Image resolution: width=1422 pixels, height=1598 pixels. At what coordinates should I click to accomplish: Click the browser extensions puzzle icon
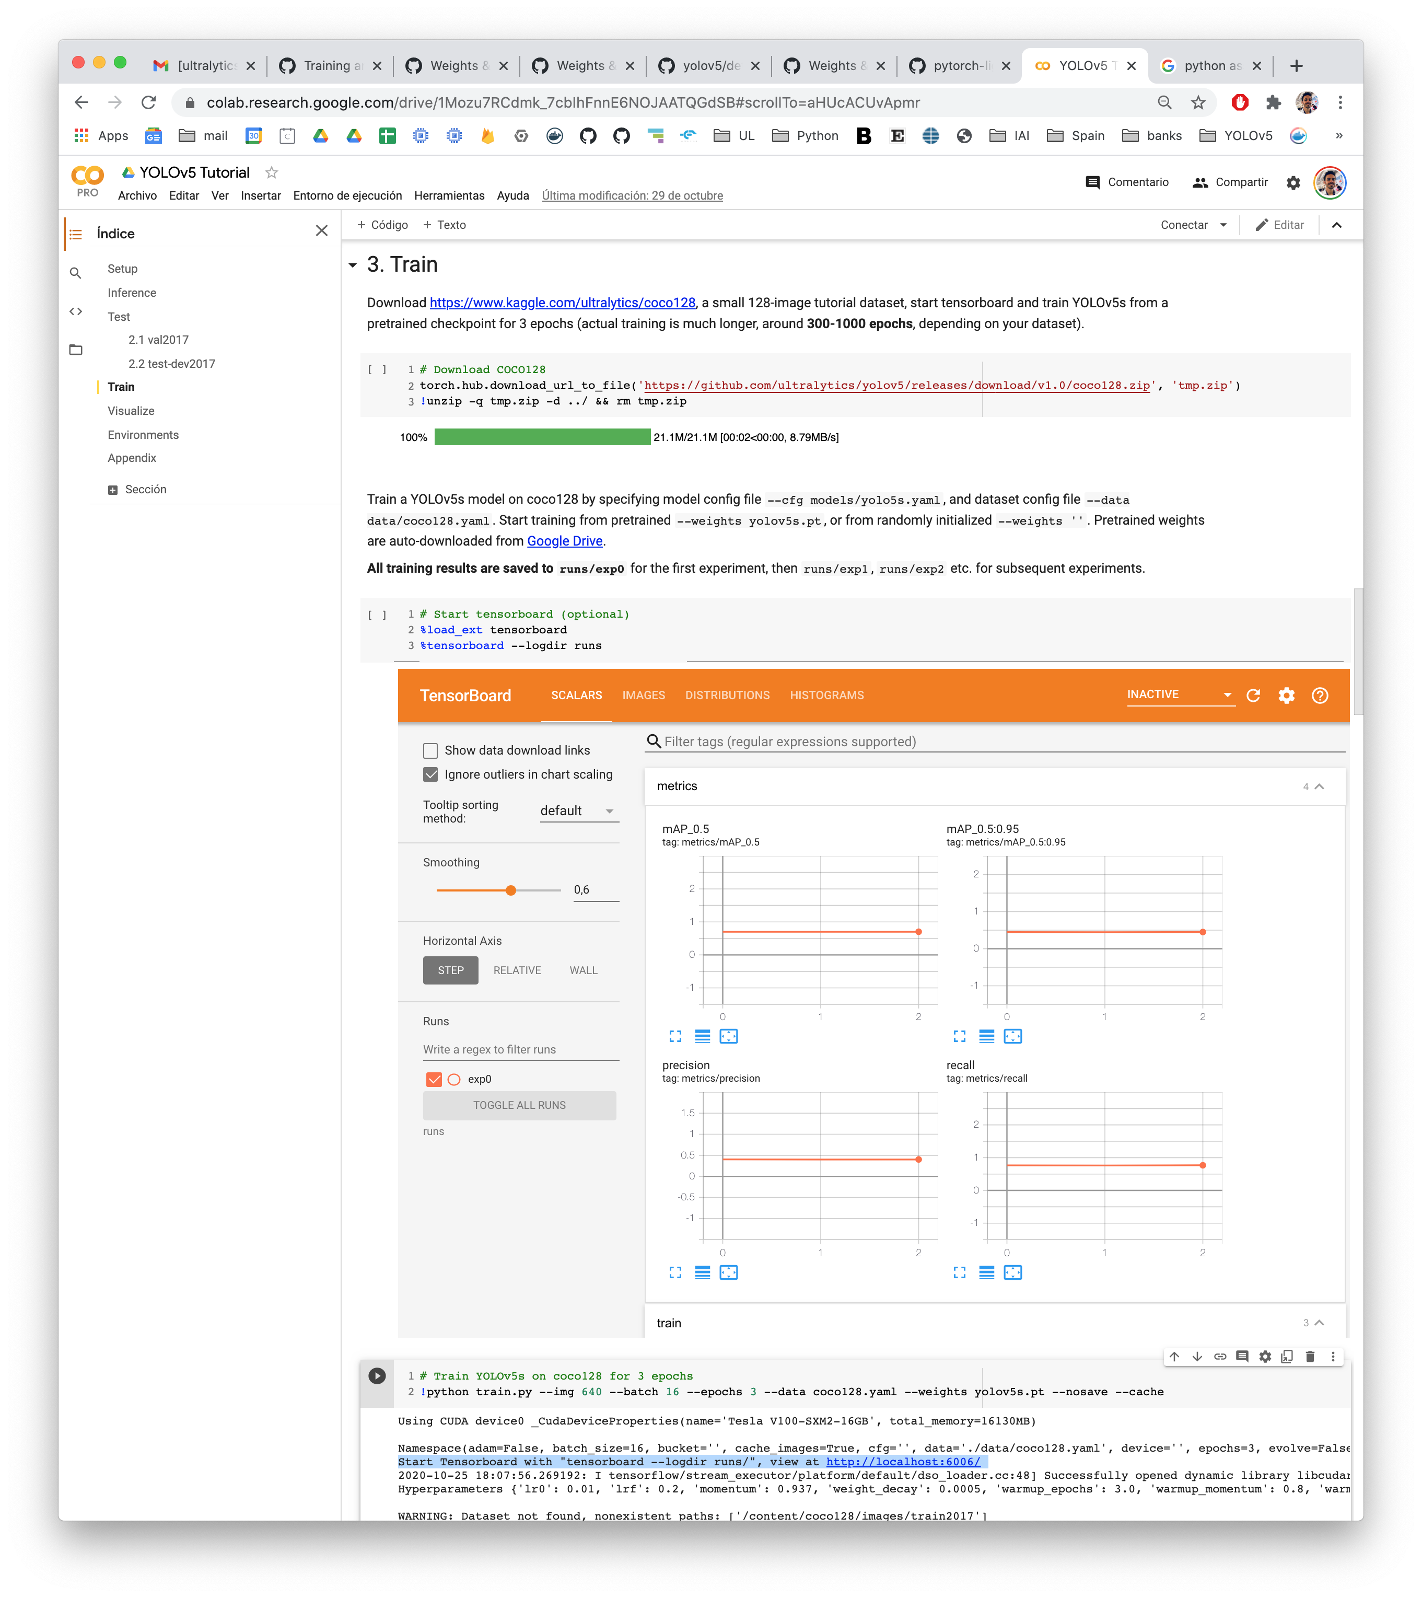(1273, 102)
